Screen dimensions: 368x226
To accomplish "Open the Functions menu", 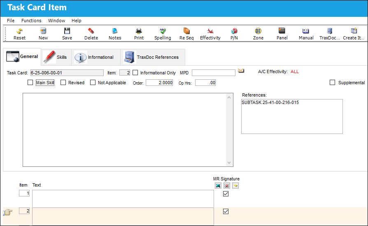I will (31, 21).
